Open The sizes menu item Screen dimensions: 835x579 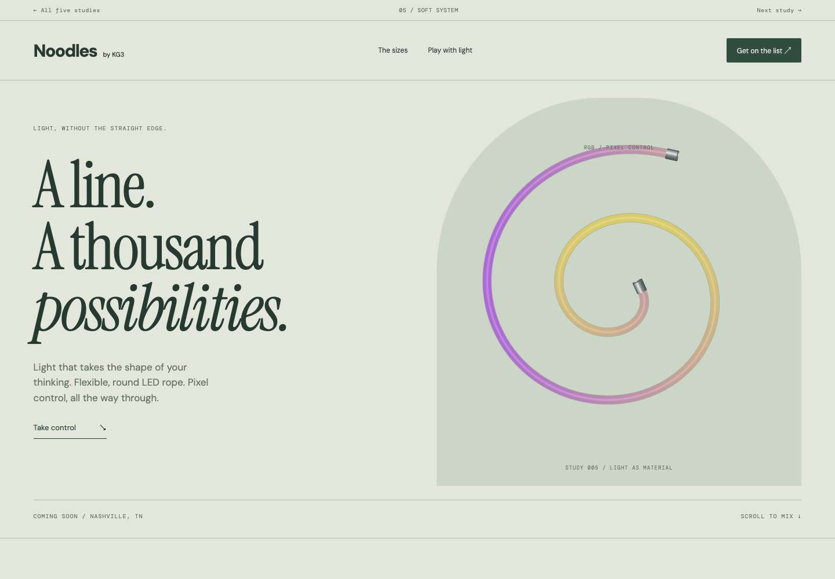(x=393, y=50)
